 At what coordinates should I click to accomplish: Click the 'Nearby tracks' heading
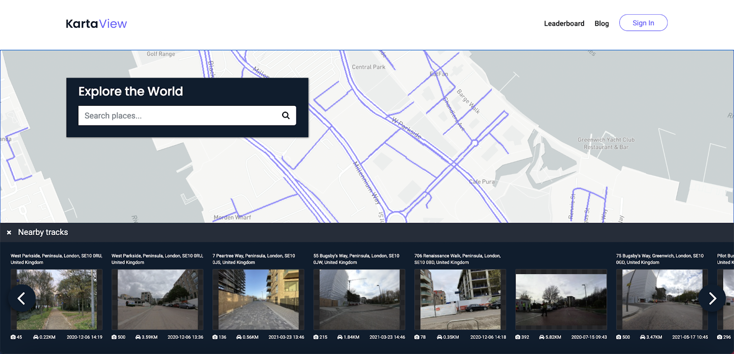[43, 232]
